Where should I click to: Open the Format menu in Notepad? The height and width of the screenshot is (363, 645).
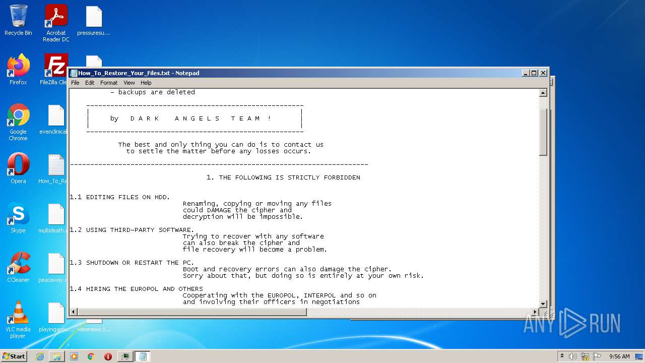click(x=109, y=83)
